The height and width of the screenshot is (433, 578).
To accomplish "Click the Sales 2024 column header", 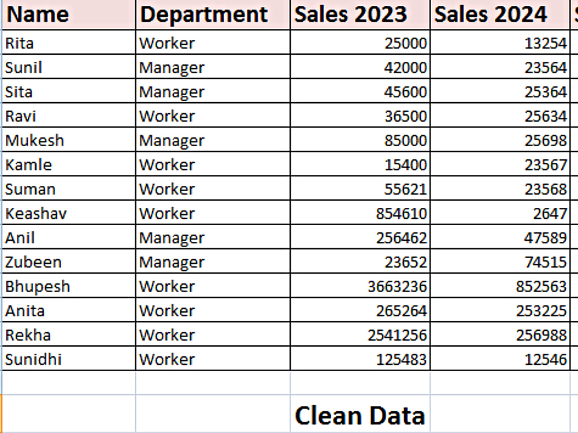I will coord(500,14).
